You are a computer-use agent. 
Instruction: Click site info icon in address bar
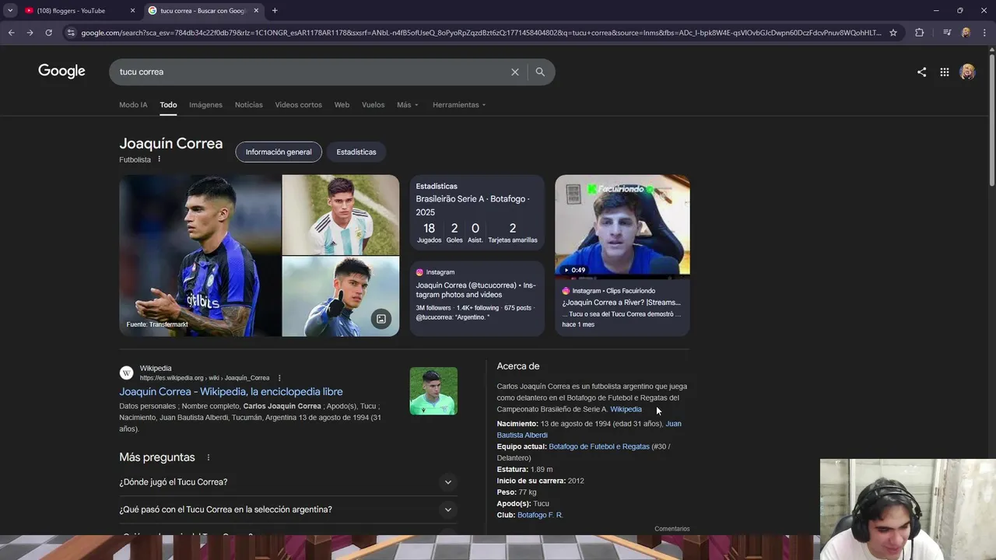[71, 33]
